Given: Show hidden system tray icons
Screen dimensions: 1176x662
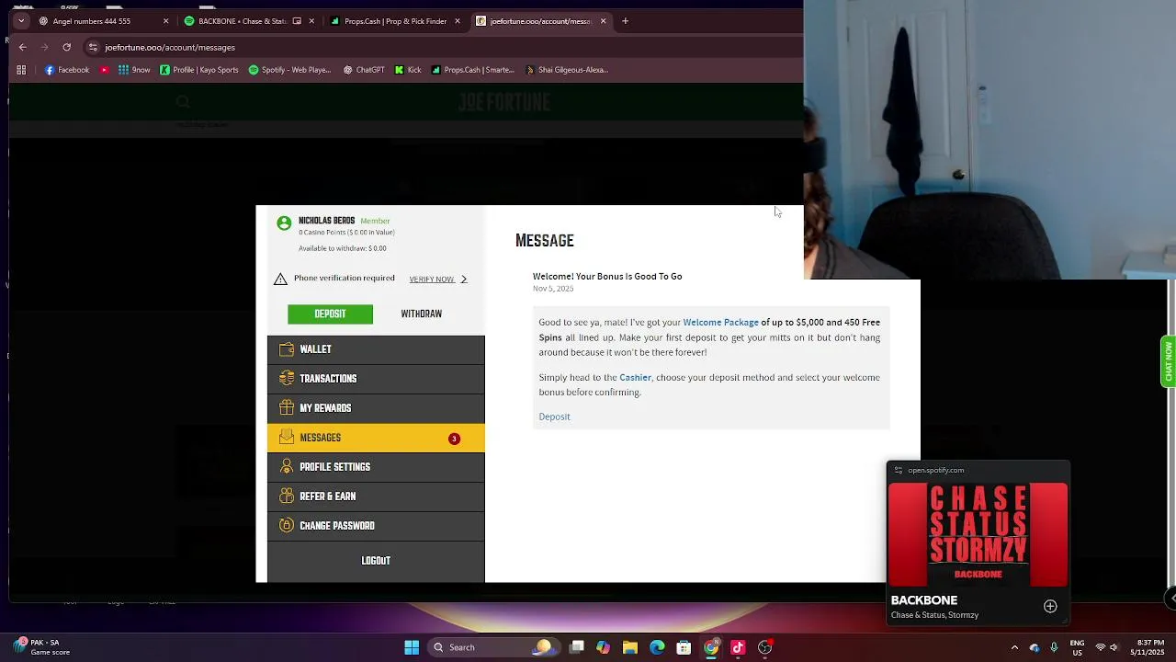Looking at the screenshot, I should (x=1014, y=647).
